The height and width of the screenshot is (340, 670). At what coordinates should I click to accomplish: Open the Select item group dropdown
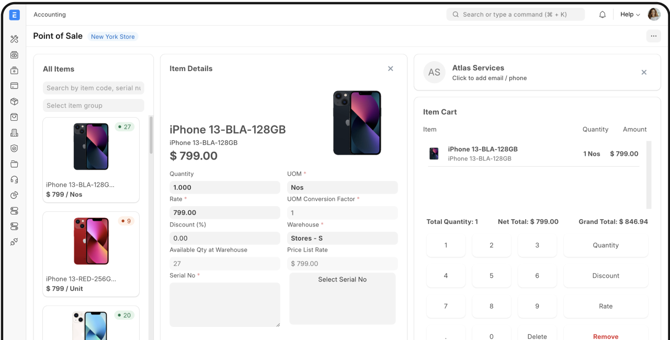[x=93, y=106]
